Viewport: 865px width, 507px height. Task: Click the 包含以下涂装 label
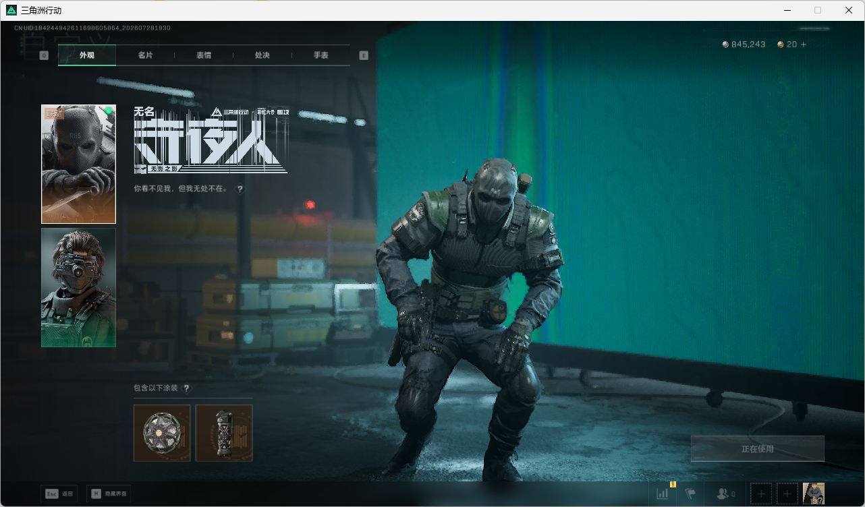pyautogui.click(x=156, y=388)
